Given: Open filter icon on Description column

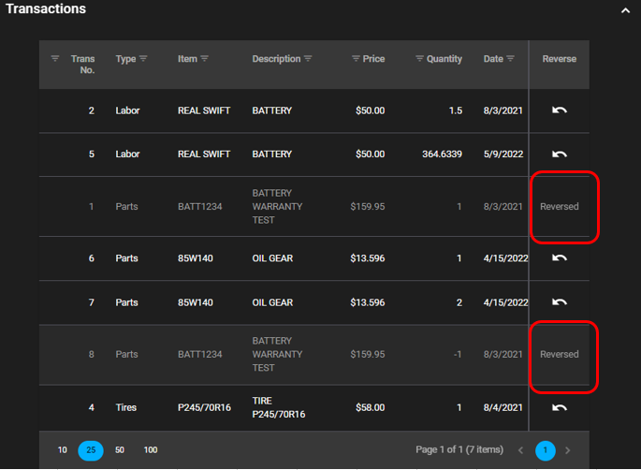Looking at the screenshot, I should click(308, 59).
